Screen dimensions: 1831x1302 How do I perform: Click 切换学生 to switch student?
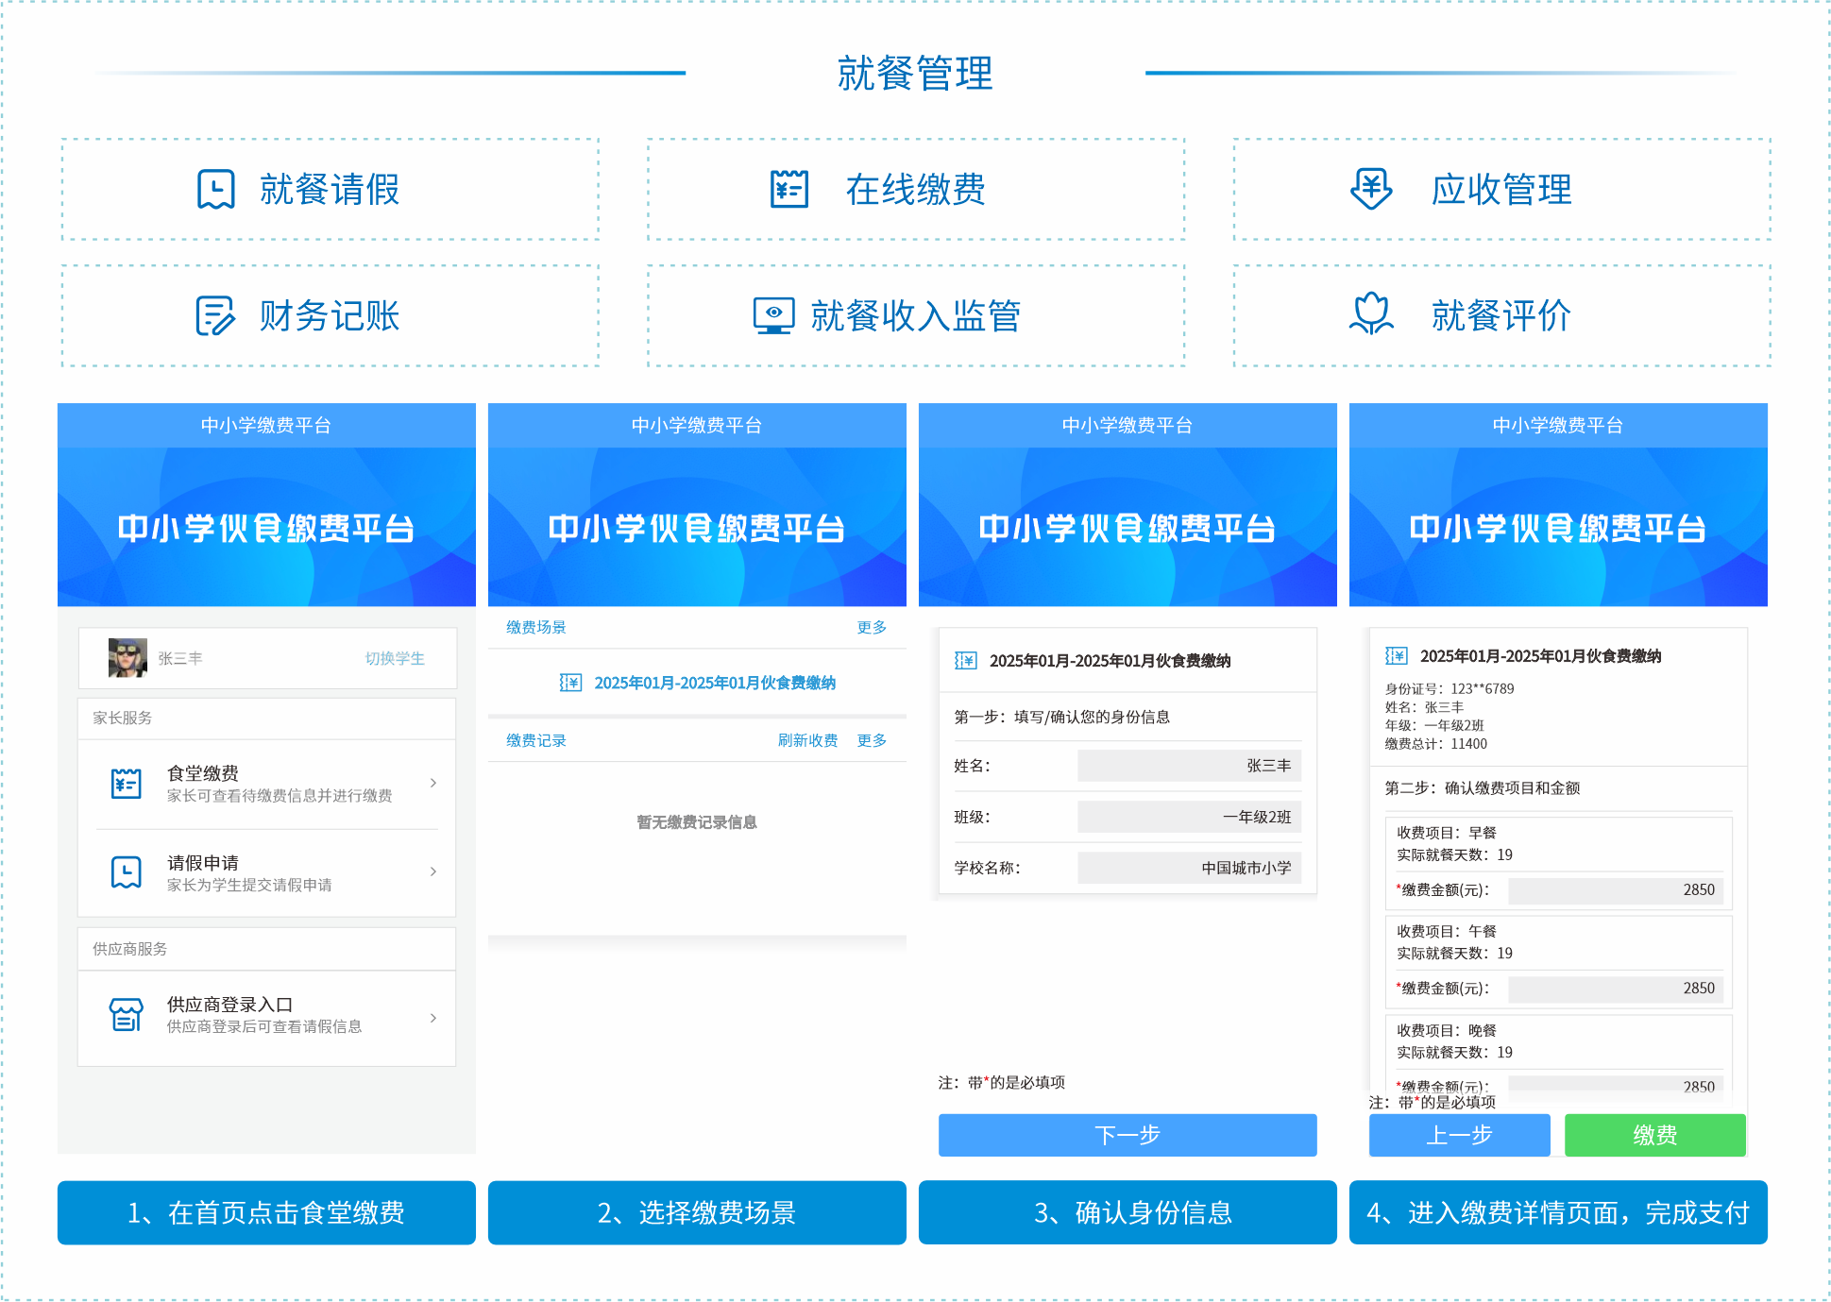coord(395,658)
